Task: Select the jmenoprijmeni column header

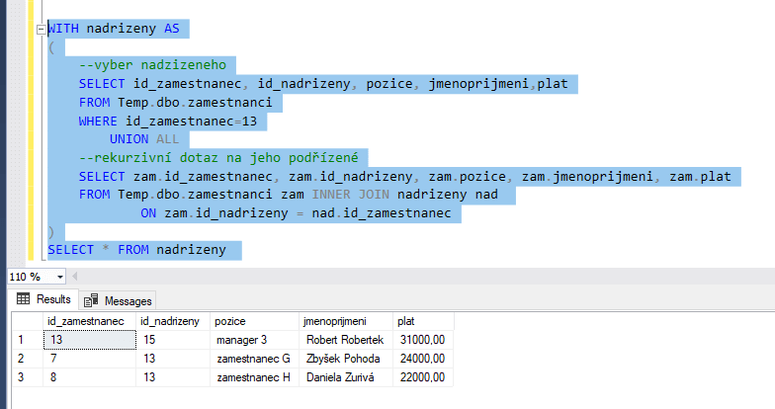Action: (x=346, y=321)
